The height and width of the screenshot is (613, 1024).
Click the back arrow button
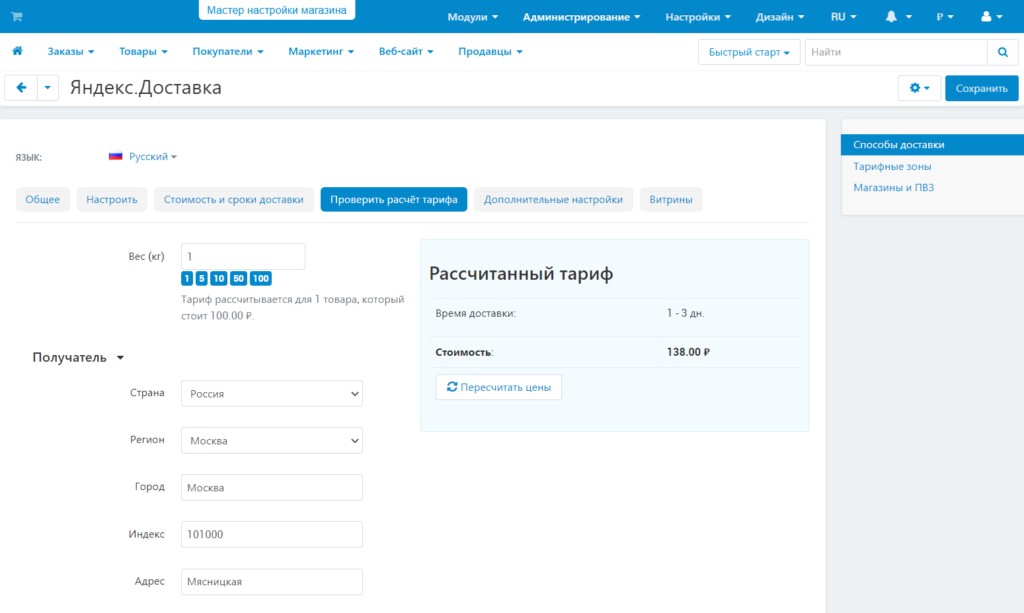(x=21, y=87)
